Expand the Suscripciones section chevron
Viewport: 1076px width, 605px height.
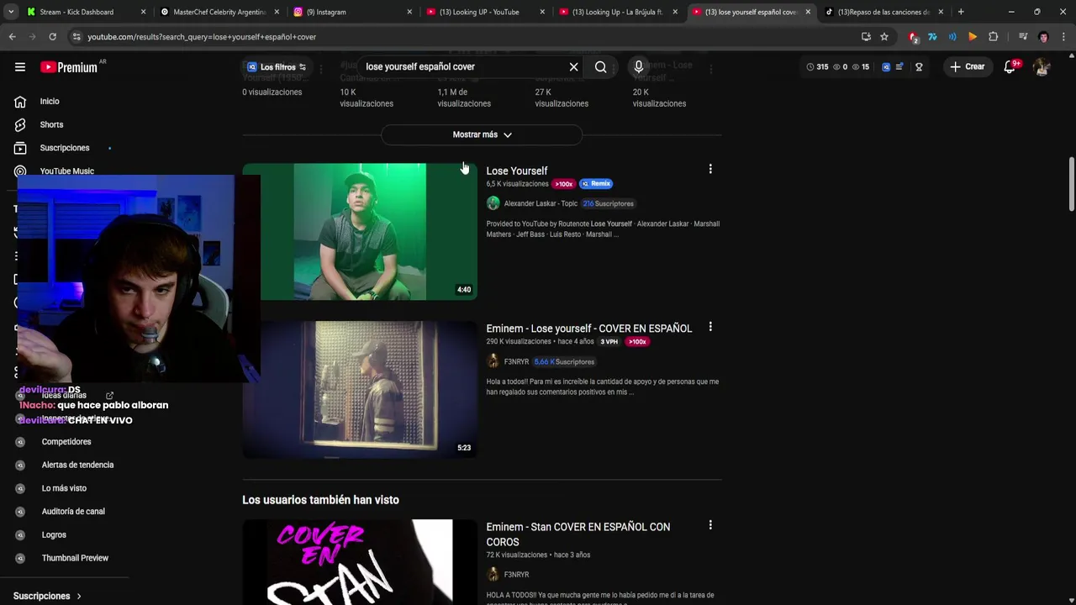point(79,596)
